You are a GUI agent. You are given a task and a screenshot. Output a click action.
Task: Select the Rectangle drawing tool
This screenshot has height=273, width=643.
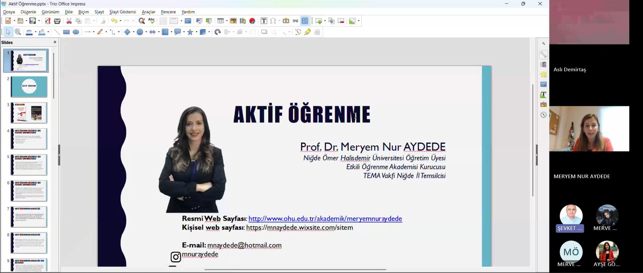pyautogui.click(x=66, y=32)
